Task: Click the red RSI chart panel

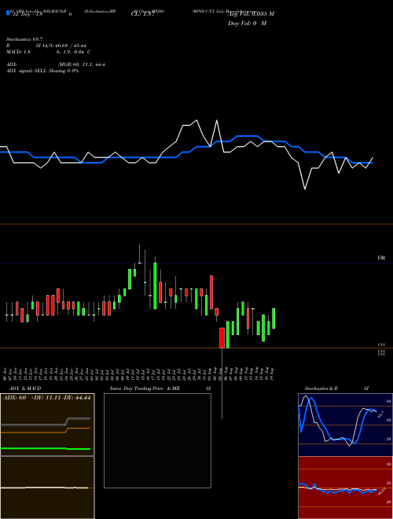Action: click(345, 488)
